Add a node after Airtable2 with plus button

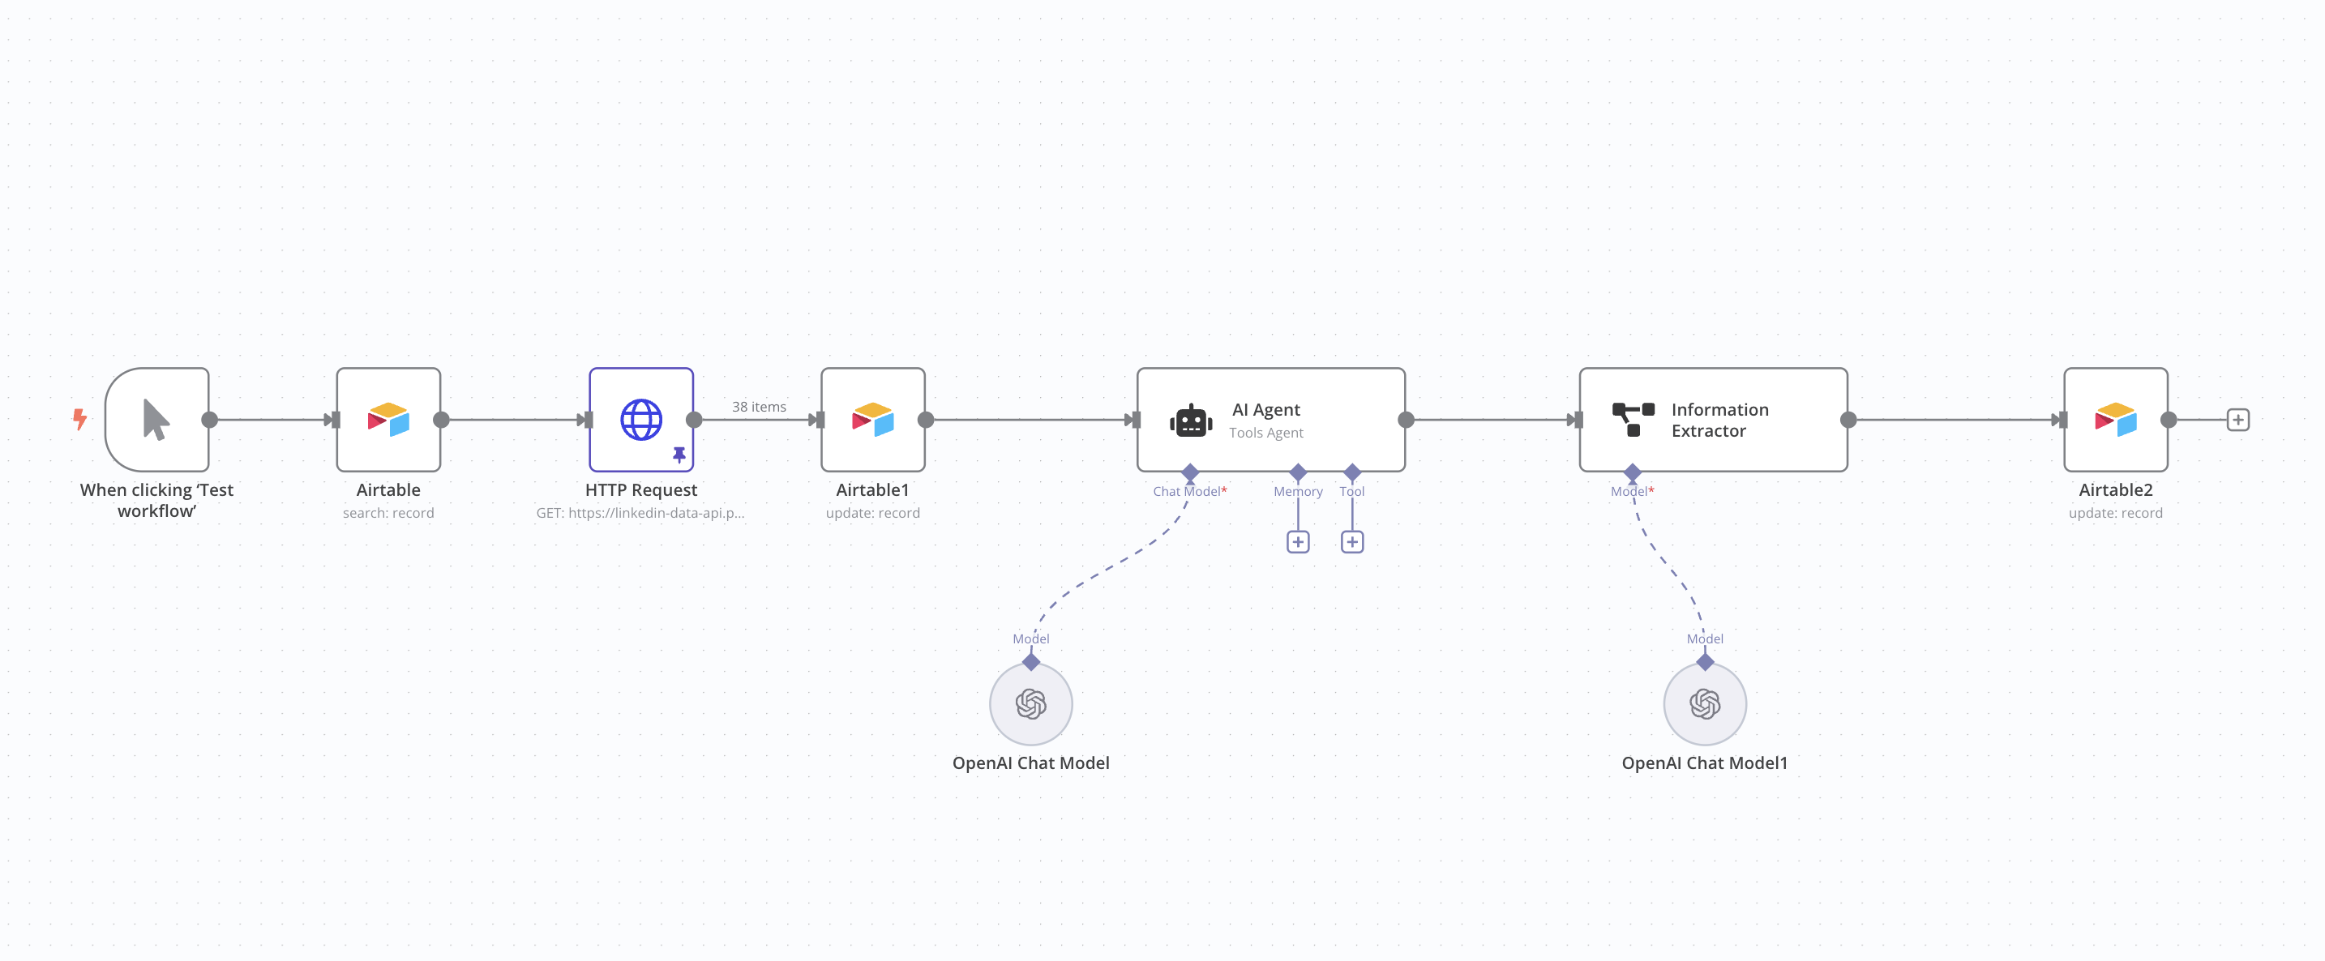(x=2237, y=420)
